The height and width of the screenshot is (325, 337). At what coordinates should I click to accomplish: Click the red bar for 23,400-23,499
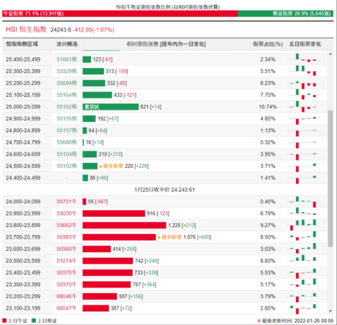(x=107, y=273)
